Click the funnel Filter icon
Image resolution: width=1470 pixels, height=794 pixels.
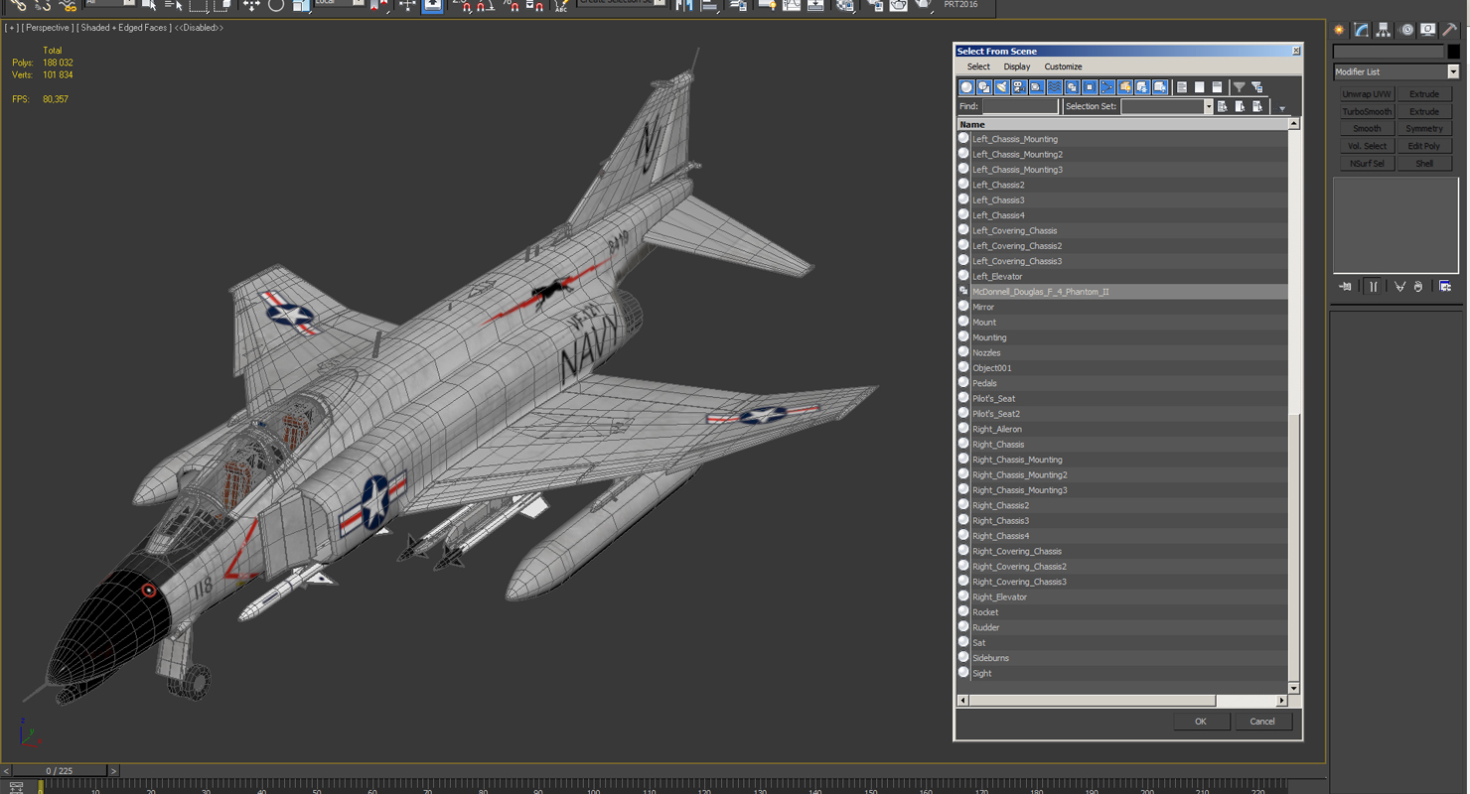(1239, 87)
